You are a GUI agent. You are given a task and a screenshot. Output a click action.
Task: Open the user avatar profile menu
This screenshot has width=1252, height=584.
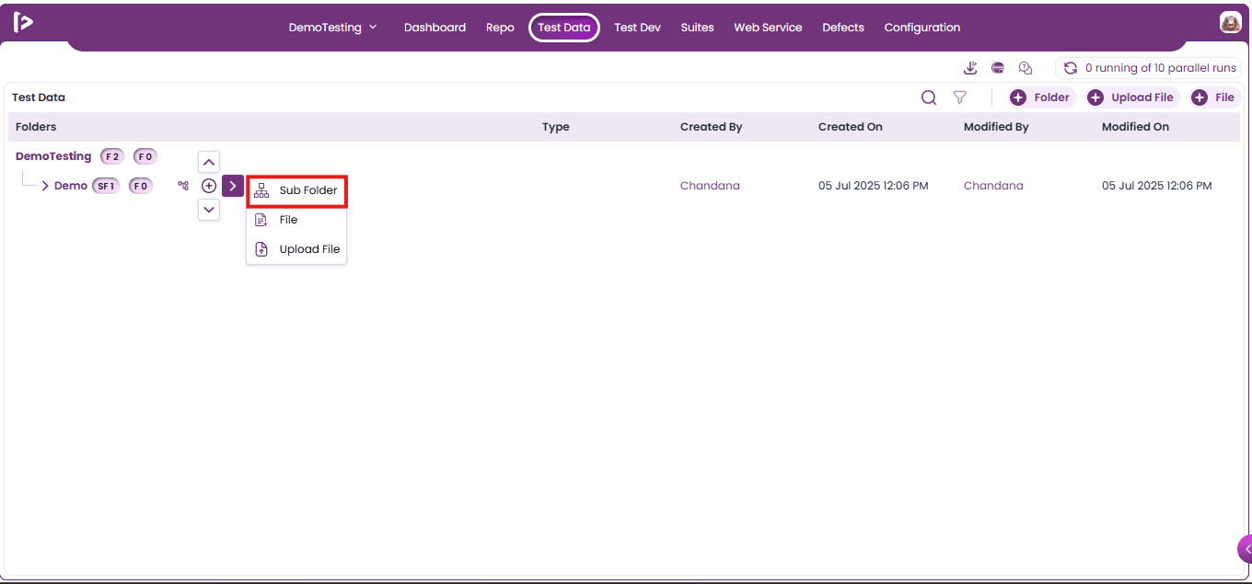click(1231, 23)
